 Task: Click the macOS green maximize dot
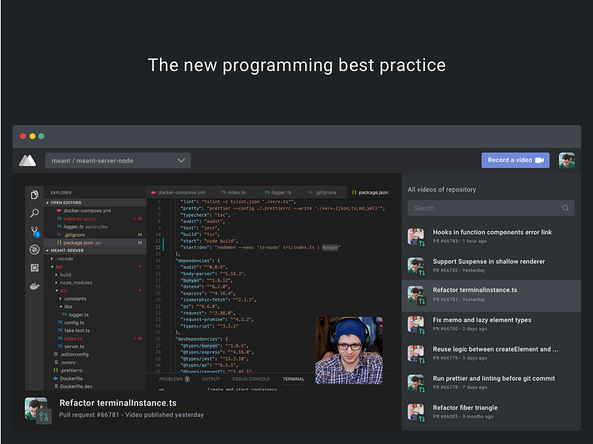tap(41, 136)
